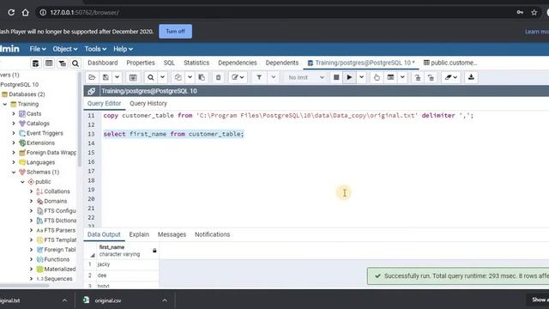Screen dimensions: 549x309
Task: Open the Notifications output tab
Action: coord(212,234)
